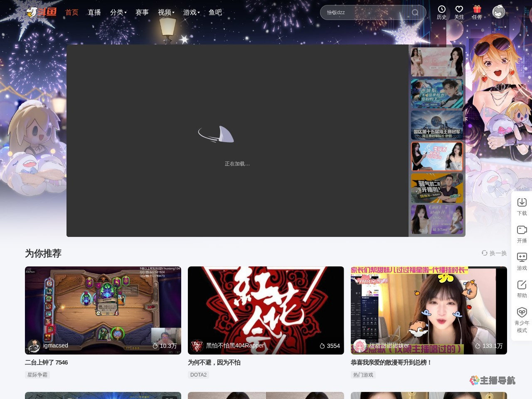Select the 下载 download icon in sidebar

coord(522,202)
